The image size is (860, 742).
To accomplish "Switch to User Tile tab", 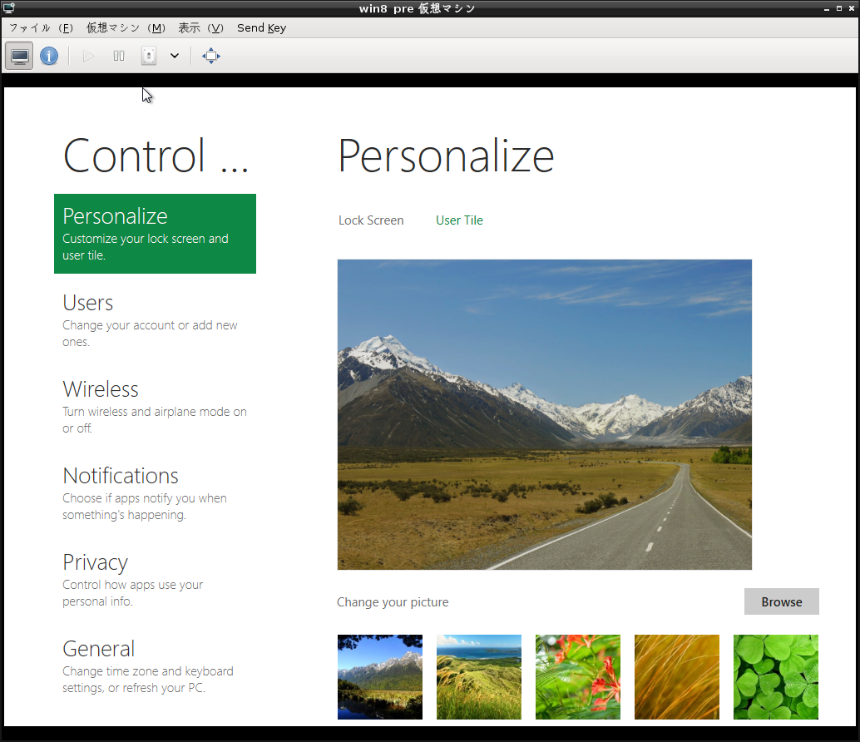I will tap(459, 220).
